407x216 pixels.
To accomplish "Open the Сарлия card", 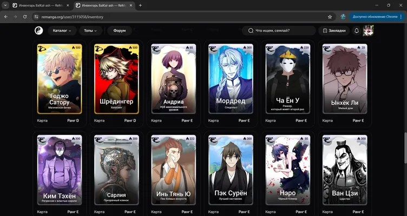I will click(116, 170).
